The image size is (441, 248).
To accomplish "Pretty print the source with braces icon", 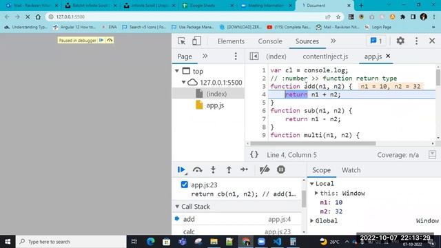I will coord(254,154).
